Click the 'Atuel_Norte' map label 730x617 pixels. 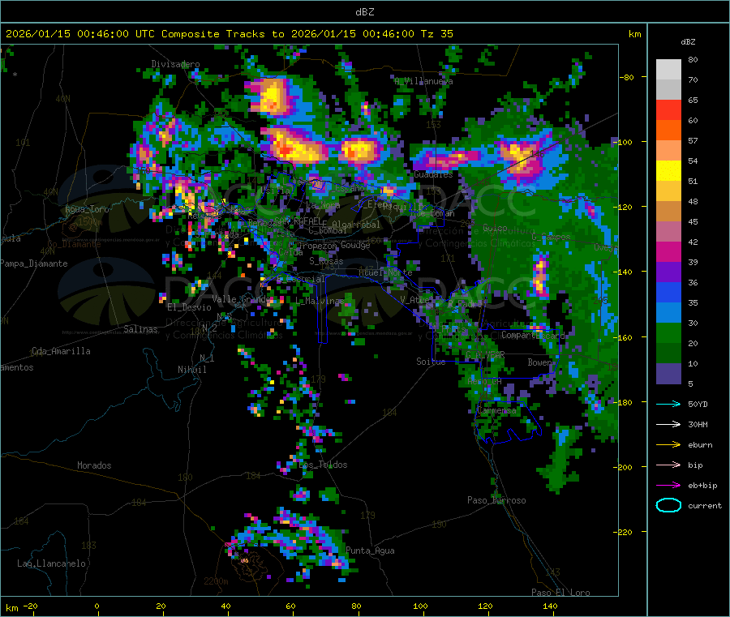(x=385, y=272)
